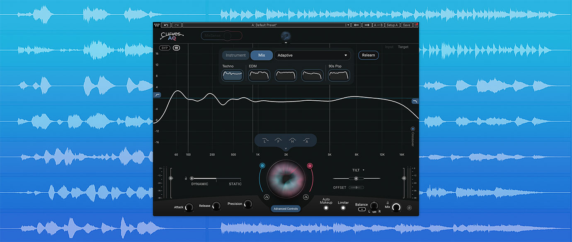Choose the L filter shape
572x242 pixels.
pos(265,140)
